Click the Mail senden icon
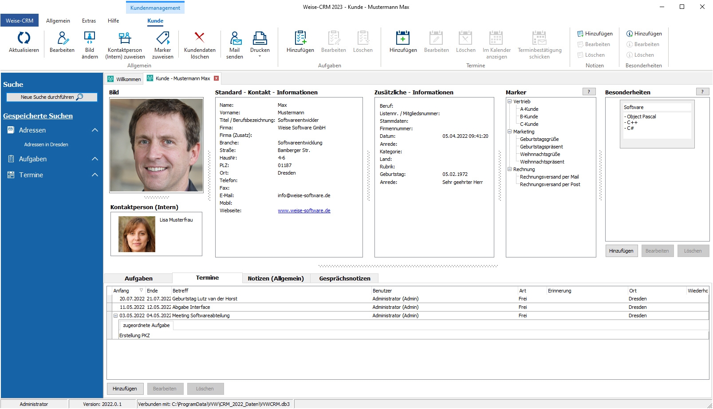Image resolution: width=713 pixels, height=409 pixels. 235,39
